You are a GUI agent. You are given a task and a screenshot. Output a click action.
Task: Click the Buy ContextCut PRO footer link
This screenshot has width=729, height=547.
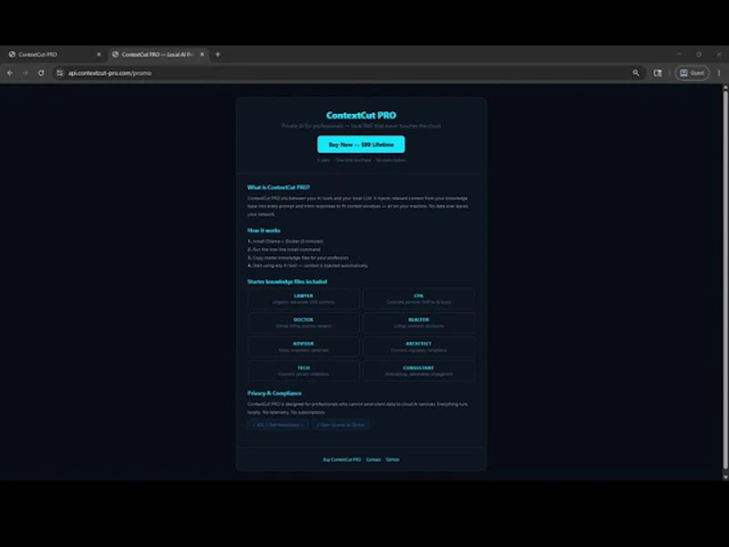[x=342, y=459]
